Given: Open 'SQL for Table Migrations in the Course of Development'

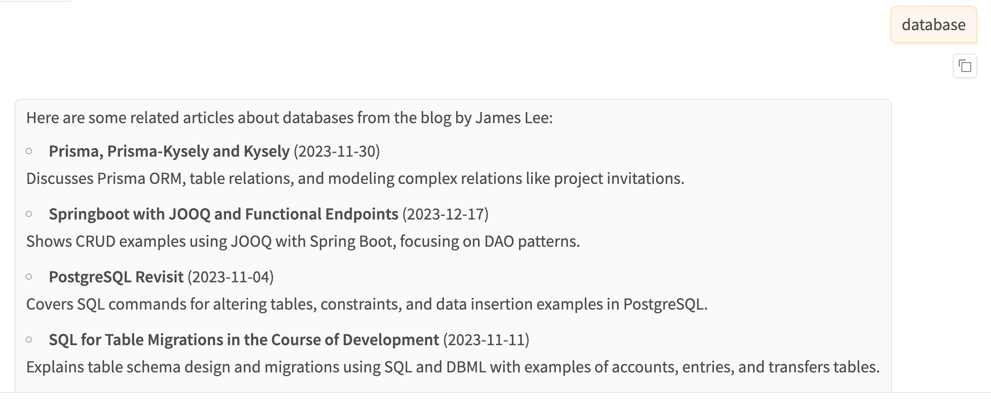Looking at the screenshot, I should [x=244, y=340].
